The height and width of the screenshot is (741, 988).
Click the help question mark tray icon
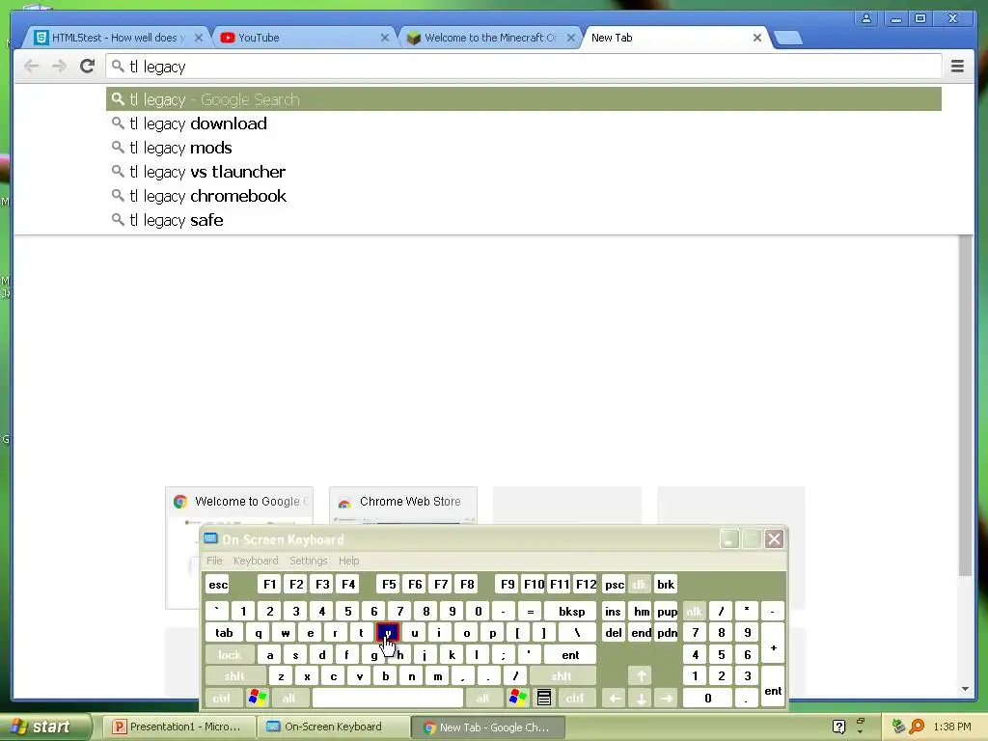[838, 727]
